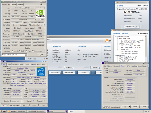Click the Details button under System
151x113 pixels.
click(x=96, y=67)
